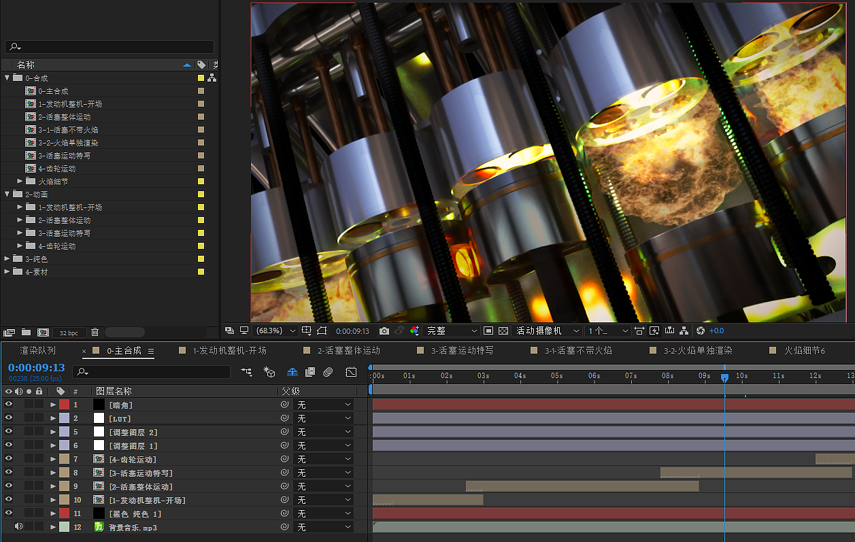Click the Project panel search field
Image resolution: width=855 pixels, height=542 pixels.
click(110, 47)
